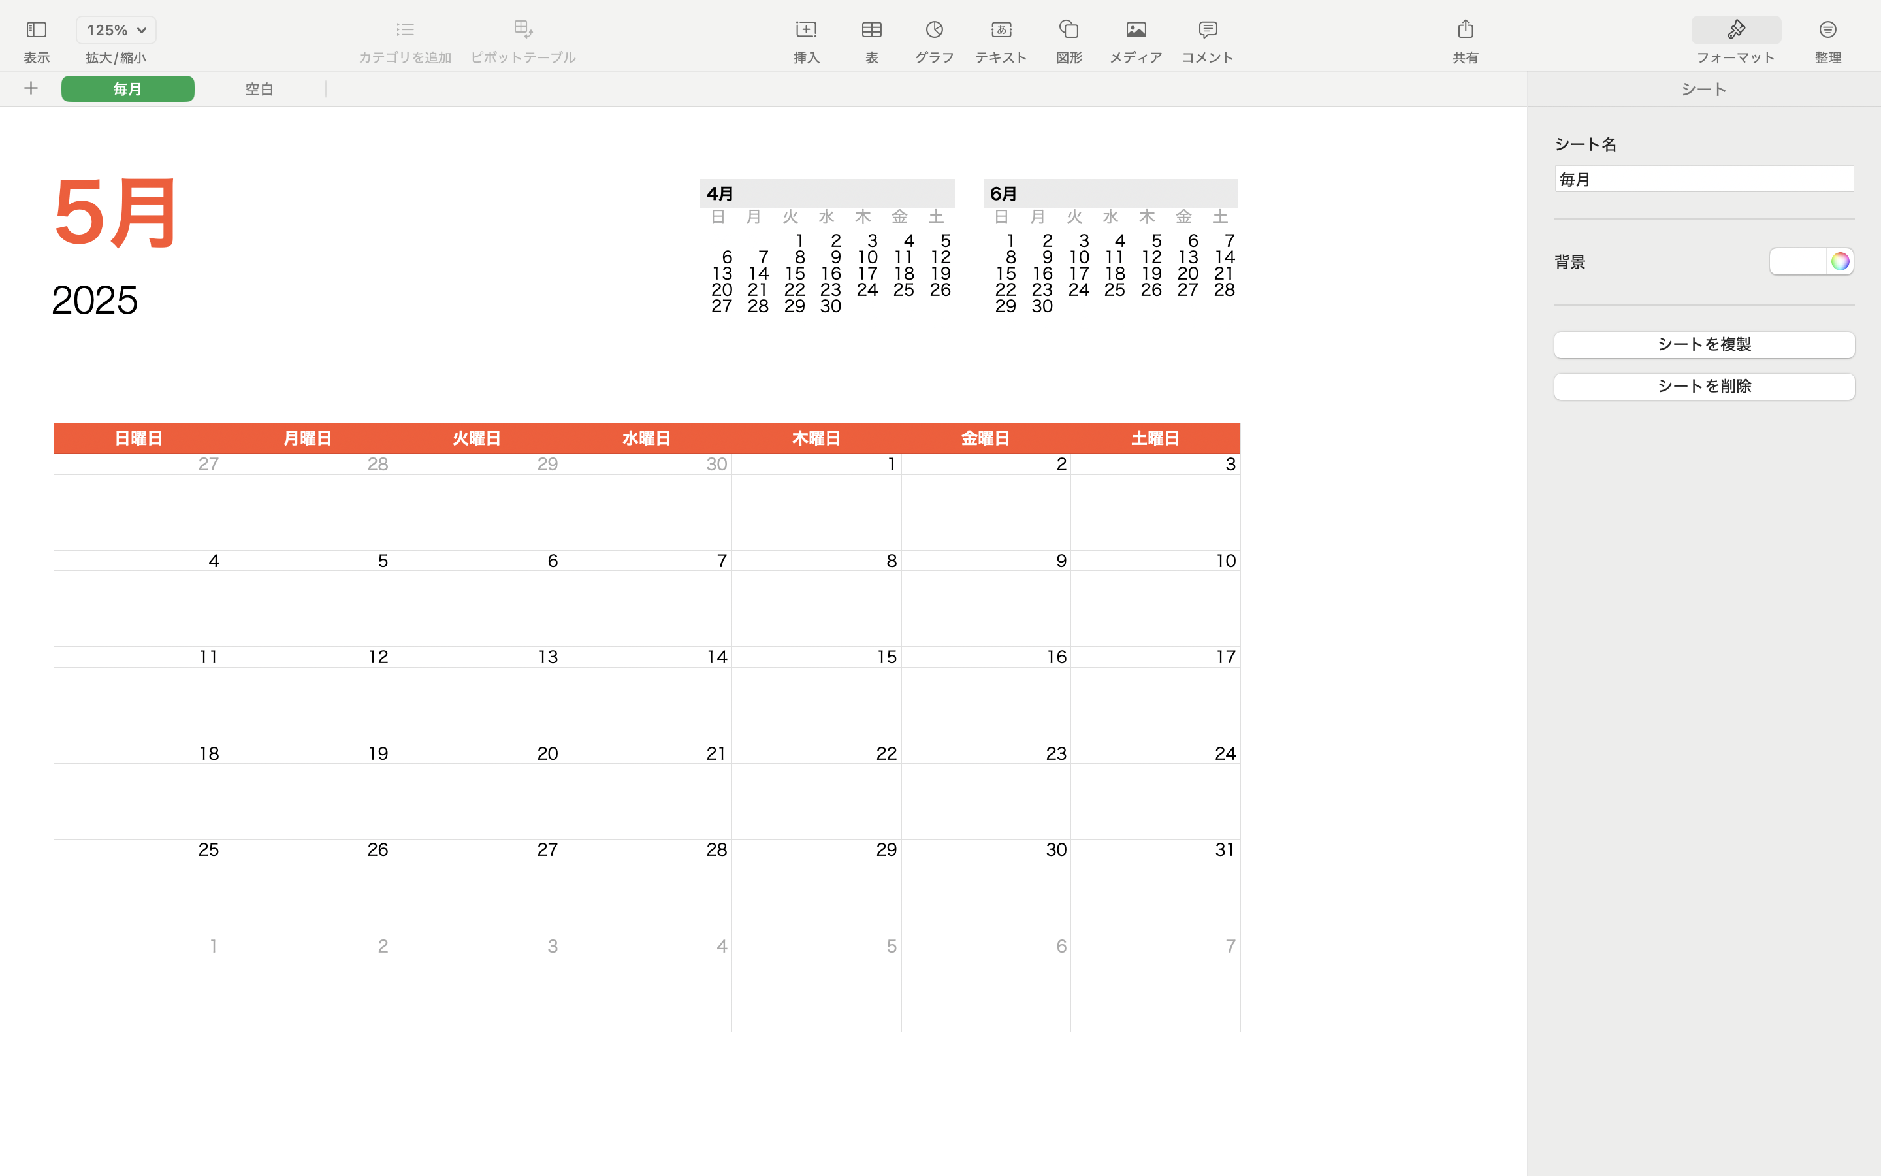Image resolution: width=1881 pixels, height=1176 pixels.
Task: Toggle the Organize (整理) inspector panel
Action: point(1827,30)
